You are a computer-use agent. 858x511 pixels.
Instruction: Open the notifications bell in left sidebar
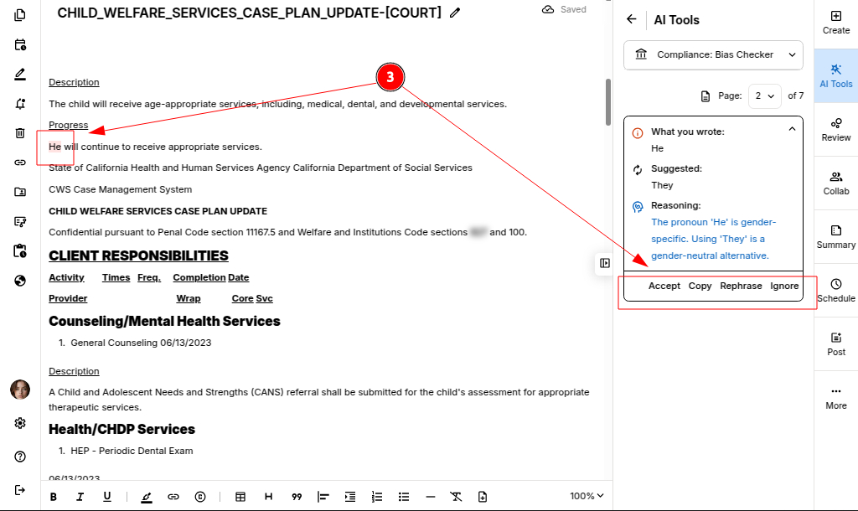point(20,103)
